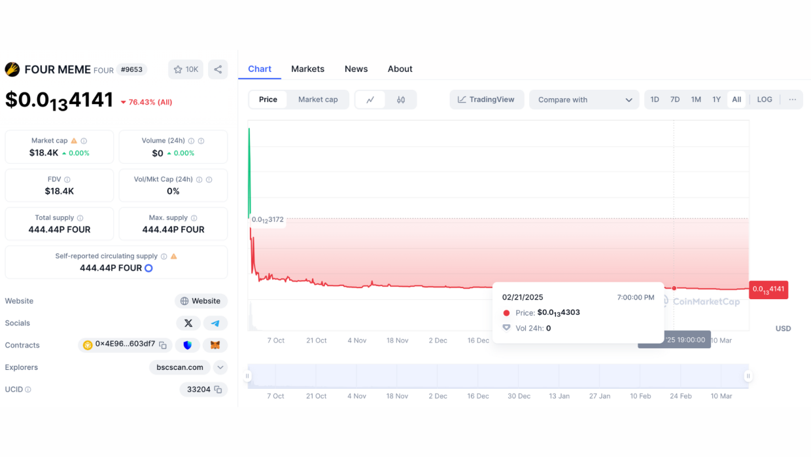Open the Compare with dropdown
Image resolution: width=811 pixels, height=457 pixels.
pos(584,100)
